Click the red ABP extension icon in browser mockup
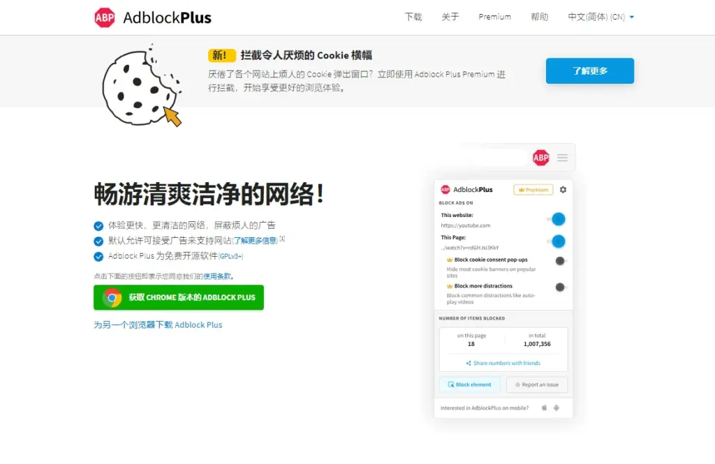The image size is (715, 464). pos(541,158)
